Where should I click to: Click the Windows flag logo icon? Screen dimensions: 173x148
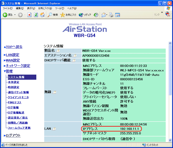click(168, 8)
